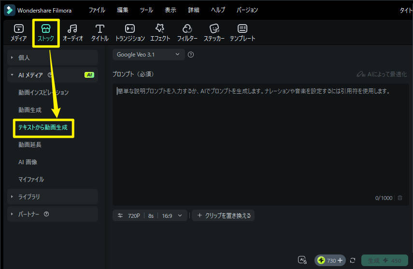
Task: Open the オーディオ music icon tab
Action: pos(72,28)
